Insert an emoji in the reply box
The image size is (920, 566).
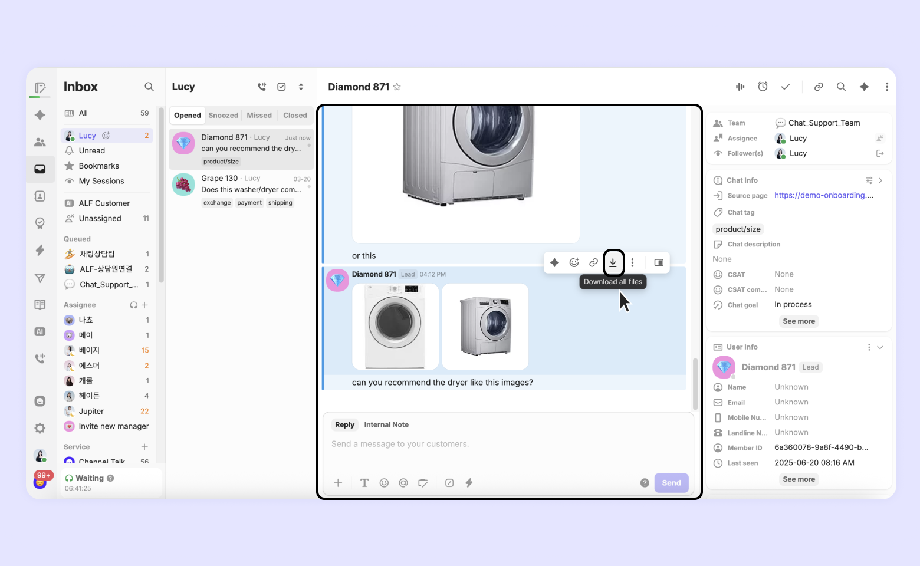384,483
